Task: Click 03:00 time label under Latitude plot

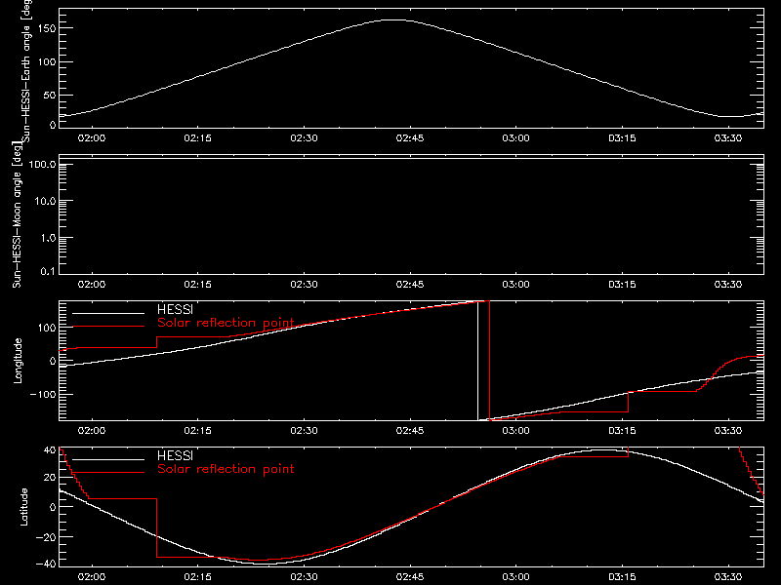Action: click(x=516, y=577)
